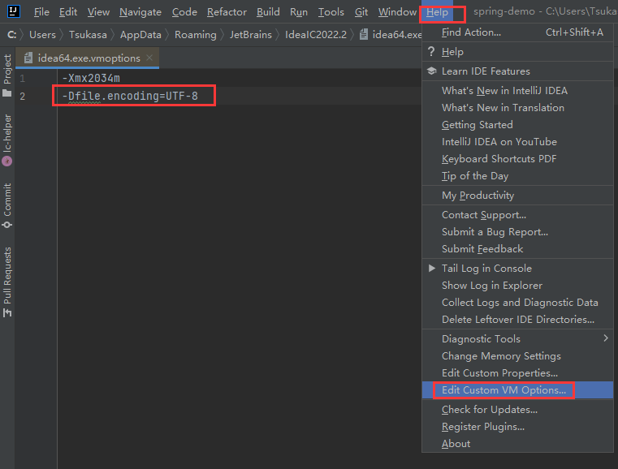The height and width of the screenshot is (469, 618).
Task: Open the lc-helper side panel
Action: 7,140
